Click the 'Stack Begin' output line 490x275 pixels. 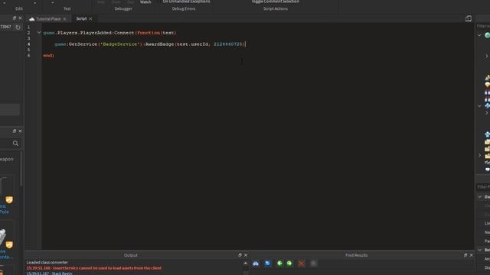pyautogui.click(x=49, y=273)
